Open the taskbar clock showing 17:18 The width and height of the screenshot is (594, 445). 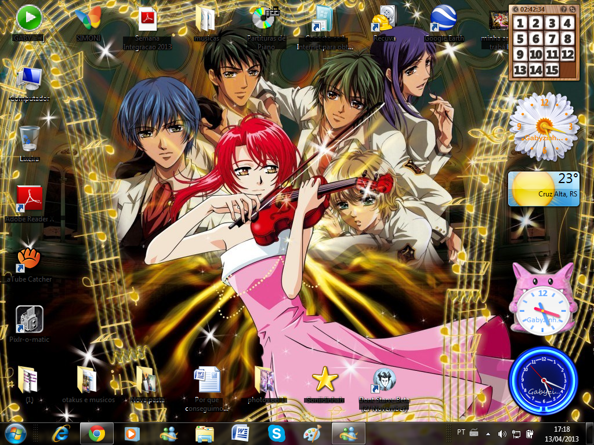562,433
